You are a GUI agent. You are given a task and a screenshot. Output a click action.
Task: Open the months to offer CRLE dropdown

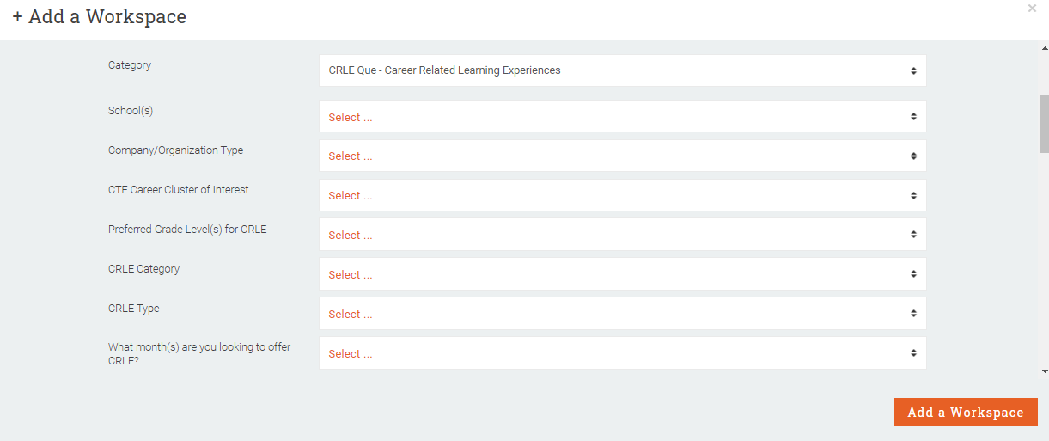click(622, 353)
